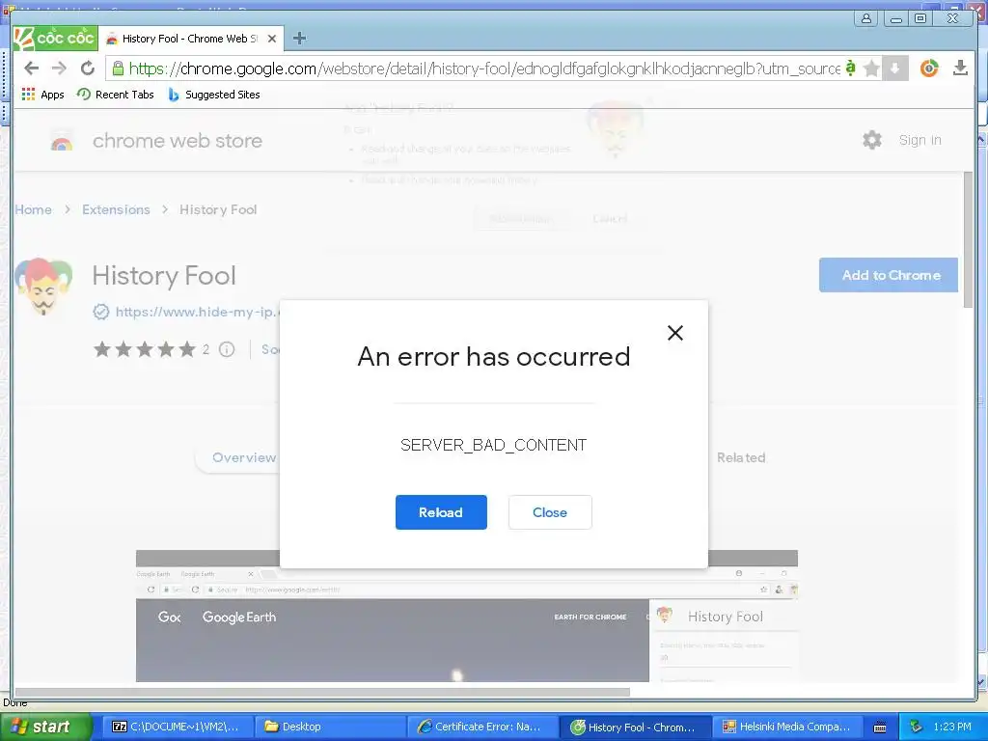Click the browser forward arrow
This screenshot has height=741, width=988.
(59, 69)
